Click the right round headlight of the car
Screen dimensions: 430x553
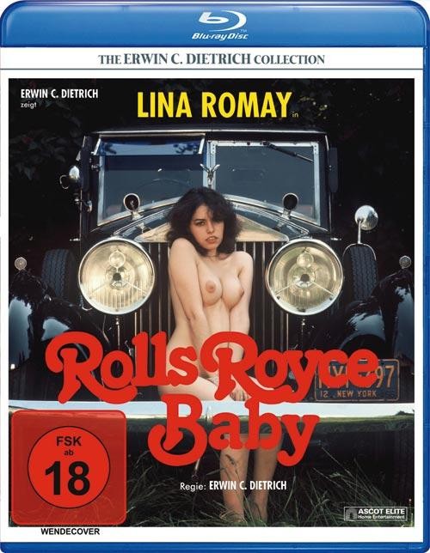point(304,276)
